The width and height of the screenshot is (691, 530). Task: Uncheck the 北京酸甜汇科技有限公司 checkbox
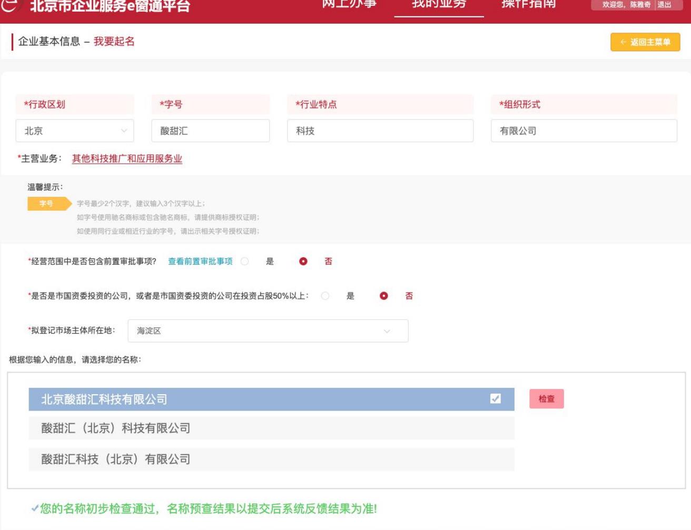(495, 399)
